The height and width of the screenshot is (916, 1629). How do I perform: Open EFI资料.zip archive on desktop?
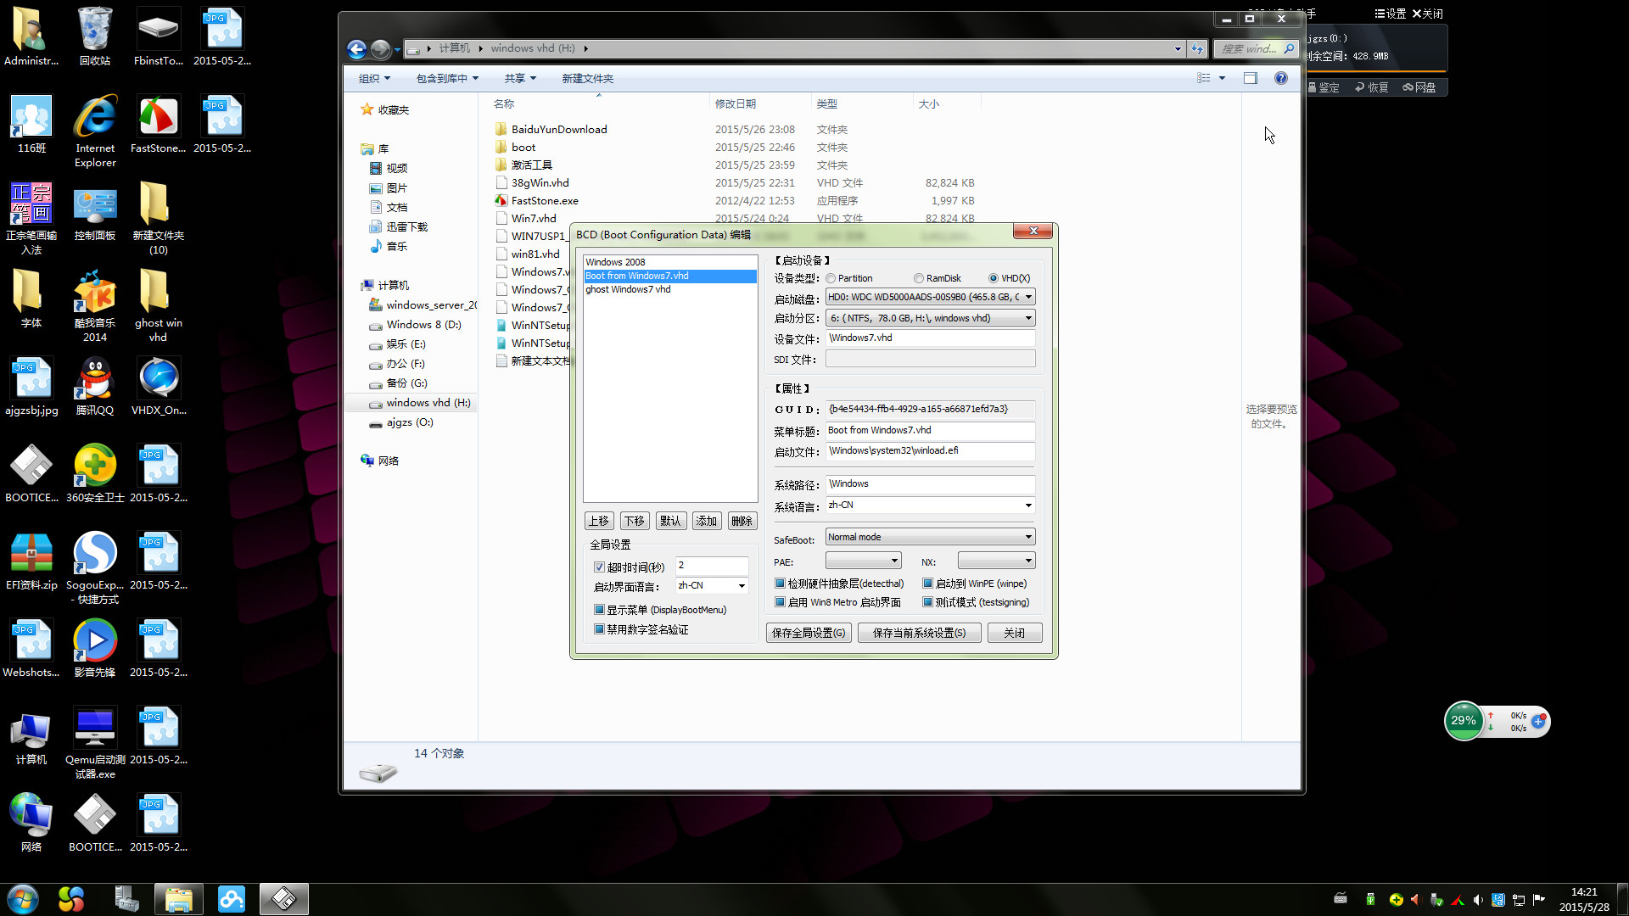click(31, 561)
